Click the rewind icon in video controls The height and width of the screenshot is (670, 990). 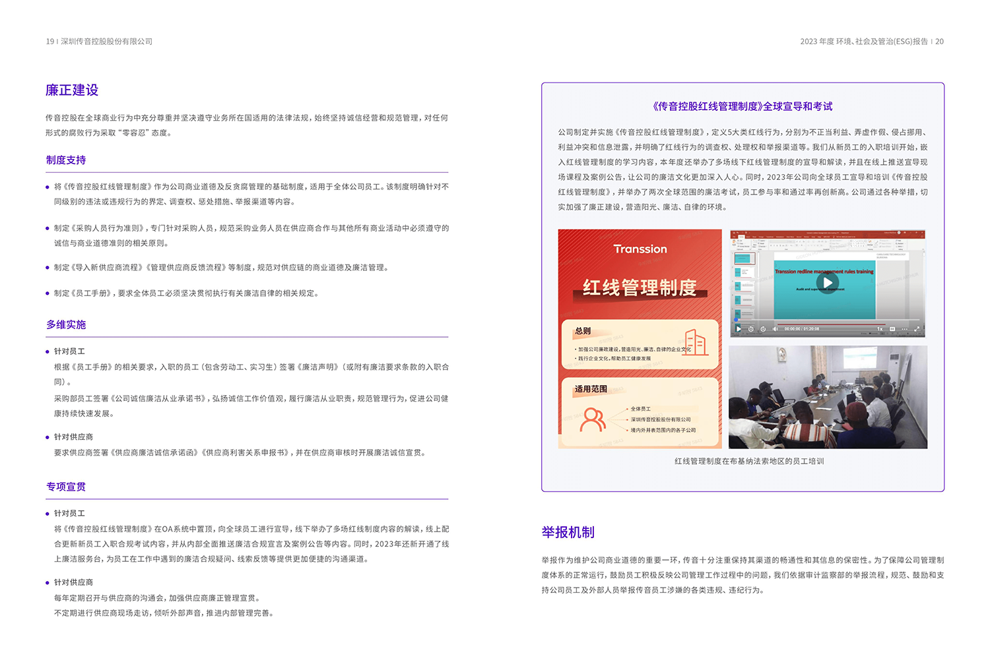[x=751, y=329]
